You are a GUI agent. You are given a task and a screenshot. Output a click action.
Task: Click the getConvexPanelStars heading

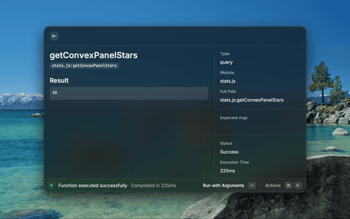tap(94, 55)
